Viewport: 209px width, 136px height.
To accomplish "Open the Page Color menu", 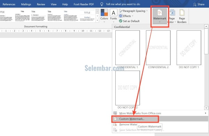I will (x=172, y=16).
